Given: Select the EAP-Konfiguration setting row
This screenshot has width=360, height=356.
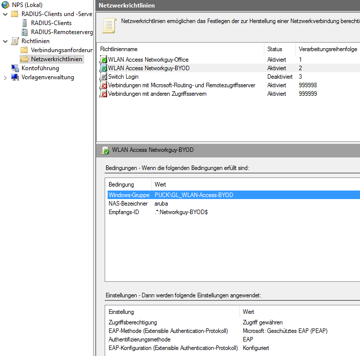Looking at the screenshot, I should pyautogui.click(x=234, y=347).
